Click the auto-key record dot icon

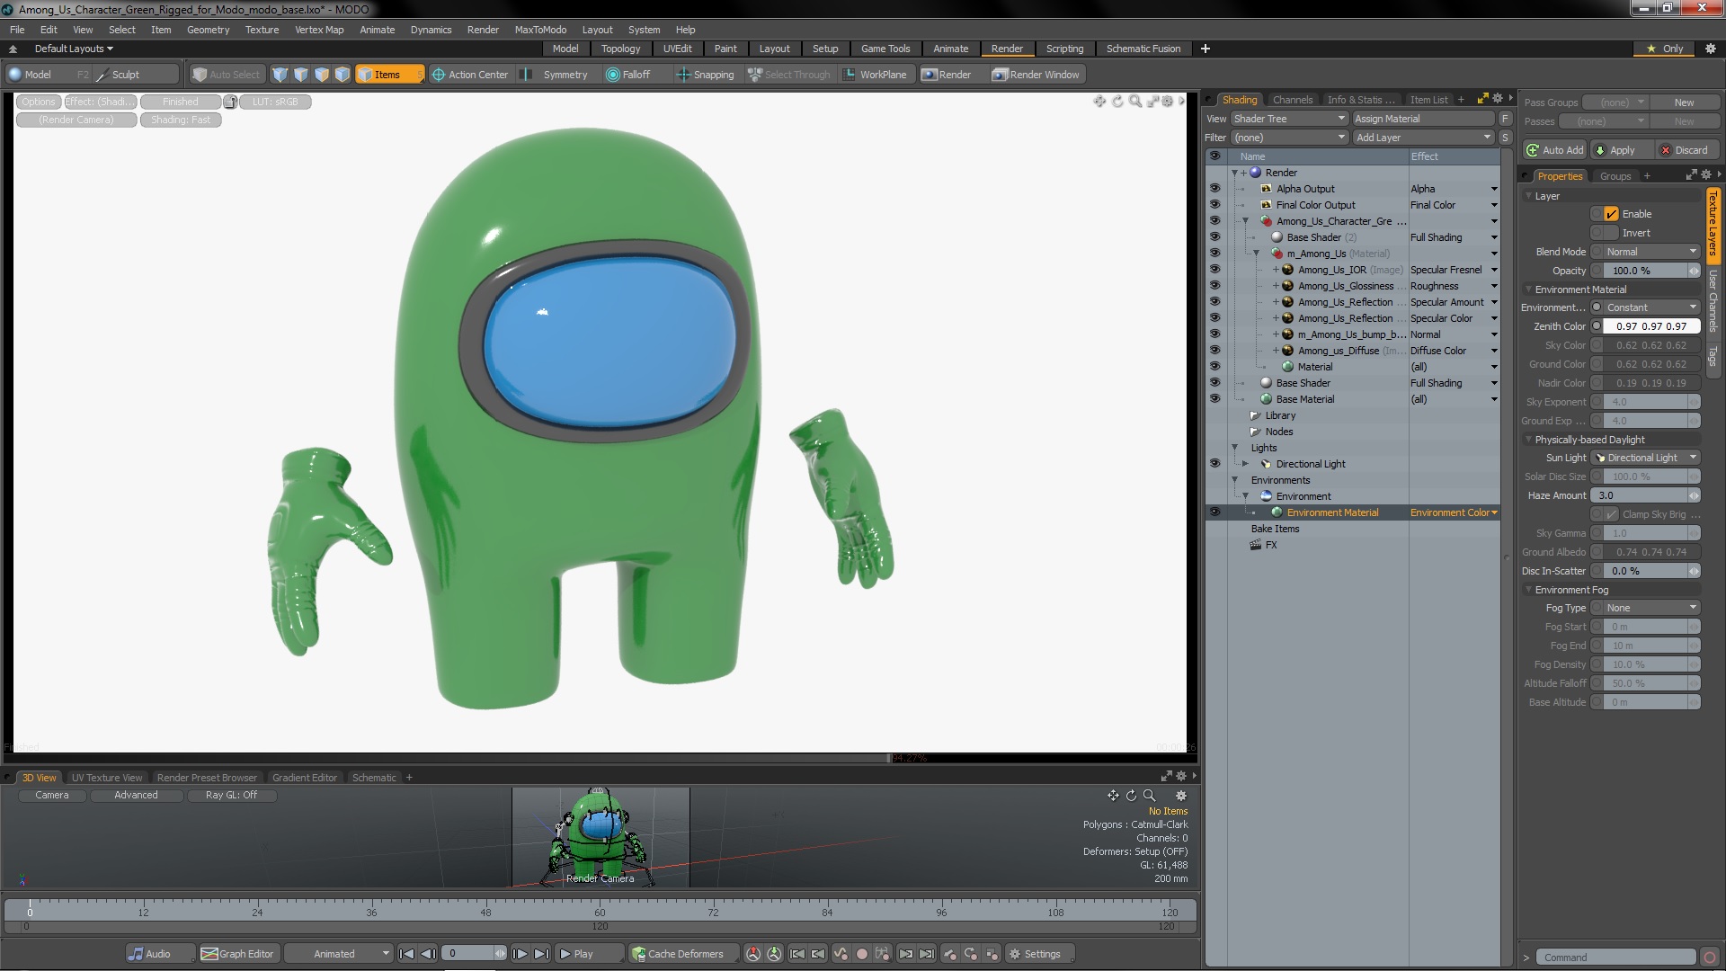(861, 954)
